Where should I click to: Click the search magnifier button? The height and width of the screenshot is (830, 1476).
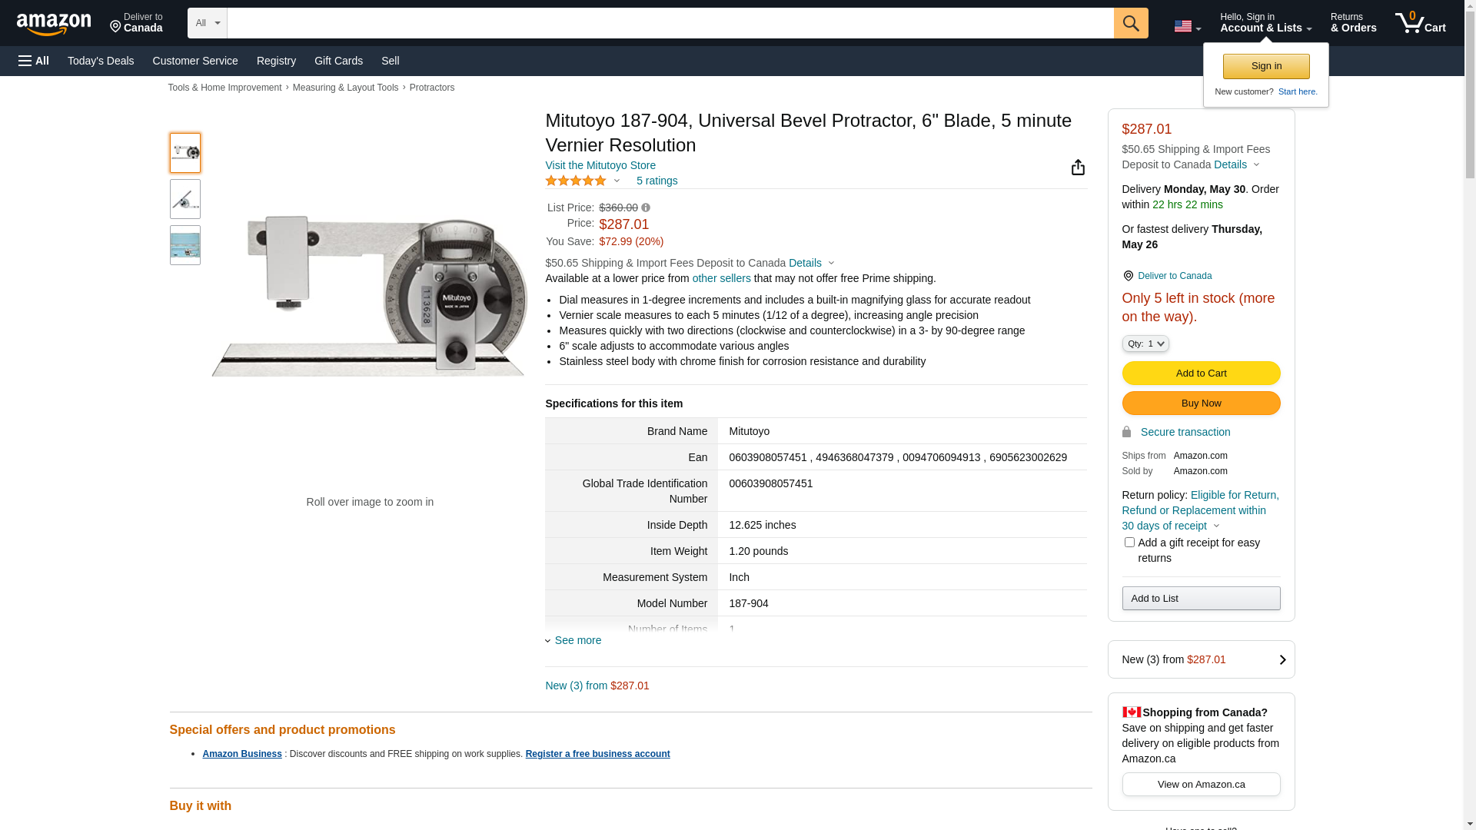pos(1131,23)
